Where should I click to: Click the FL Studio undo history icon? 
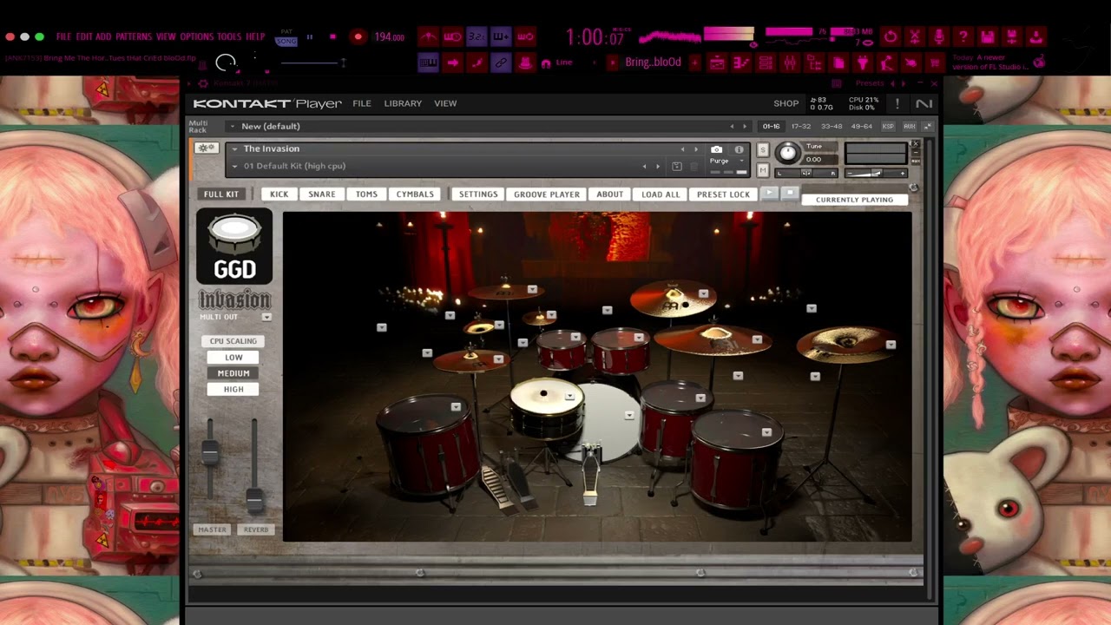tap(890, 36)
